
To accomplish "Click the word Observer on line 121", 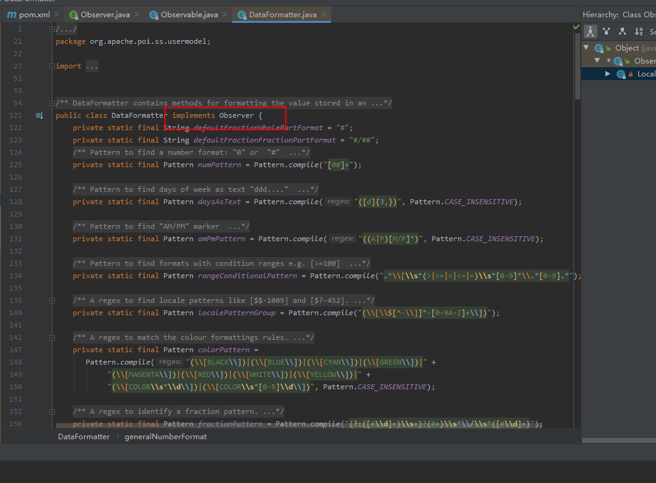I will 236,115.
